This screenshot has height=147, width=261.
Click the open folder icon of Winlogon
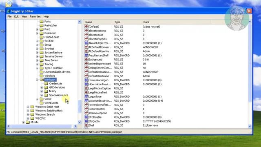click(42, 80)
